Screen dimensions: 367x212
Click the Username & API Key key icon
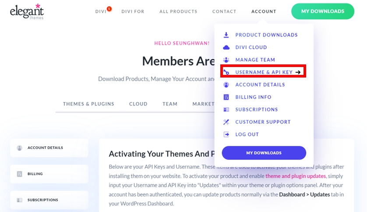pos(226,72)
